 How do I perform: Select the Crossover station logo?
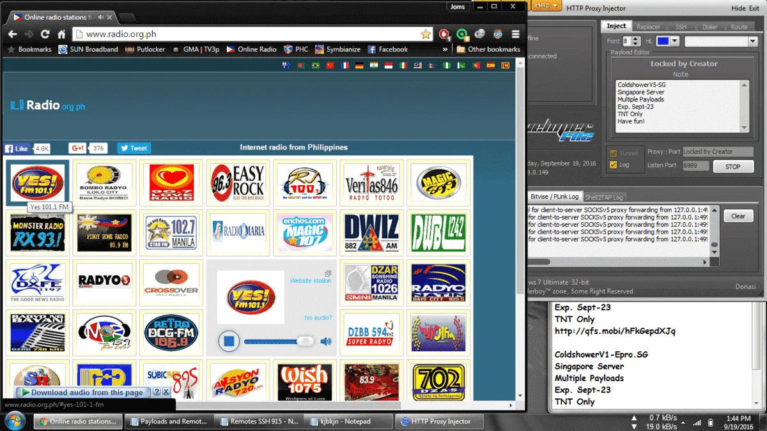tap(171, 283)
